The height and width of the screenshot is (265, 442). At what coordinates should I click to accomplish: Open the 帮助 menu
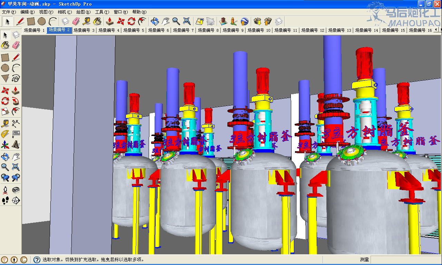click(139, 12)
